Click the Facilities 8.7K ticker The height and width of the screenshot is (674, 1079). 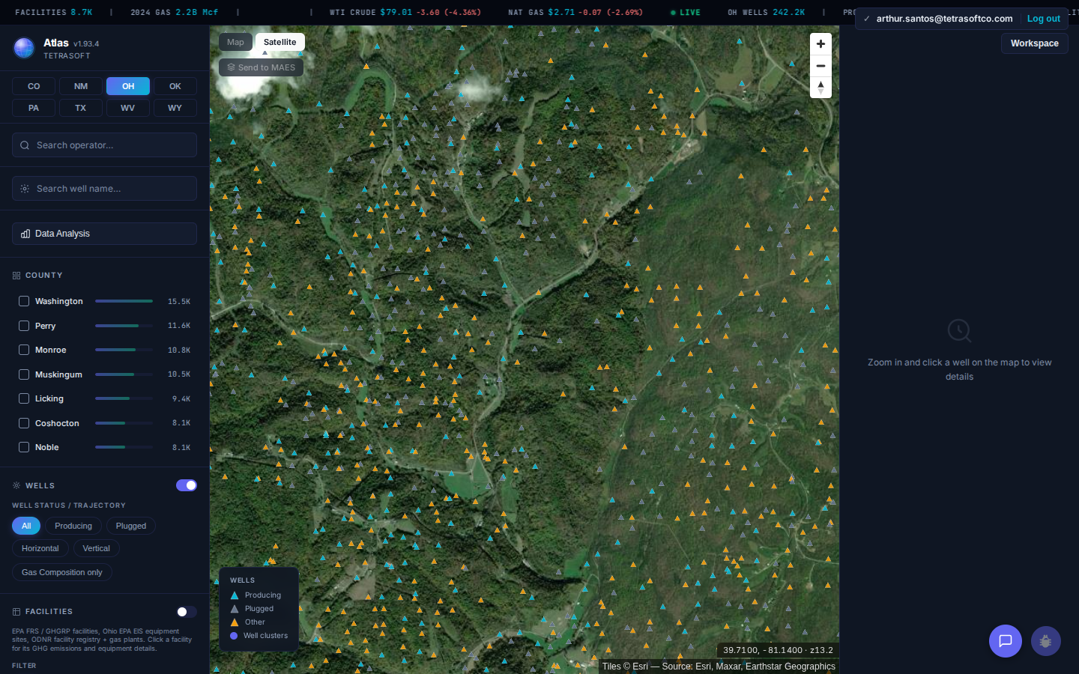pyautogui.click(x=54, y=13)
